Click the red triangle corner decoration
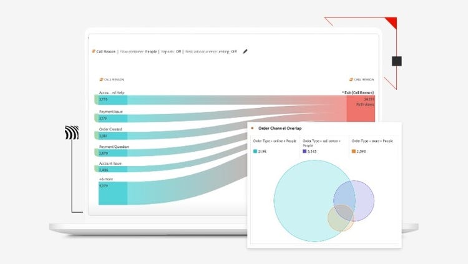Screen dimensions: 468x264 pyautogui.click(x=392, y=23)
